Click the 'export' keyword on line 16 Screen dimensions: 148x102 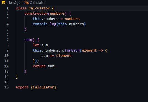click(x=22, y=87)
